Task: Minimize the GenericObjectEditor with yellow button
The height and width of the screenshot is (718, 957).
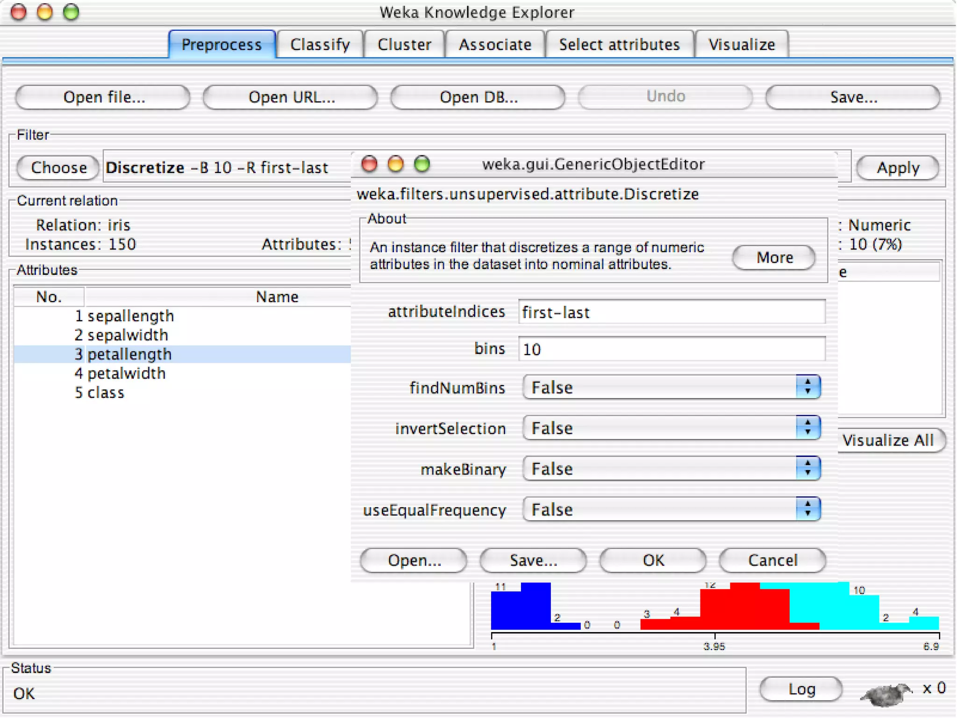Action: tap(395, 164)
